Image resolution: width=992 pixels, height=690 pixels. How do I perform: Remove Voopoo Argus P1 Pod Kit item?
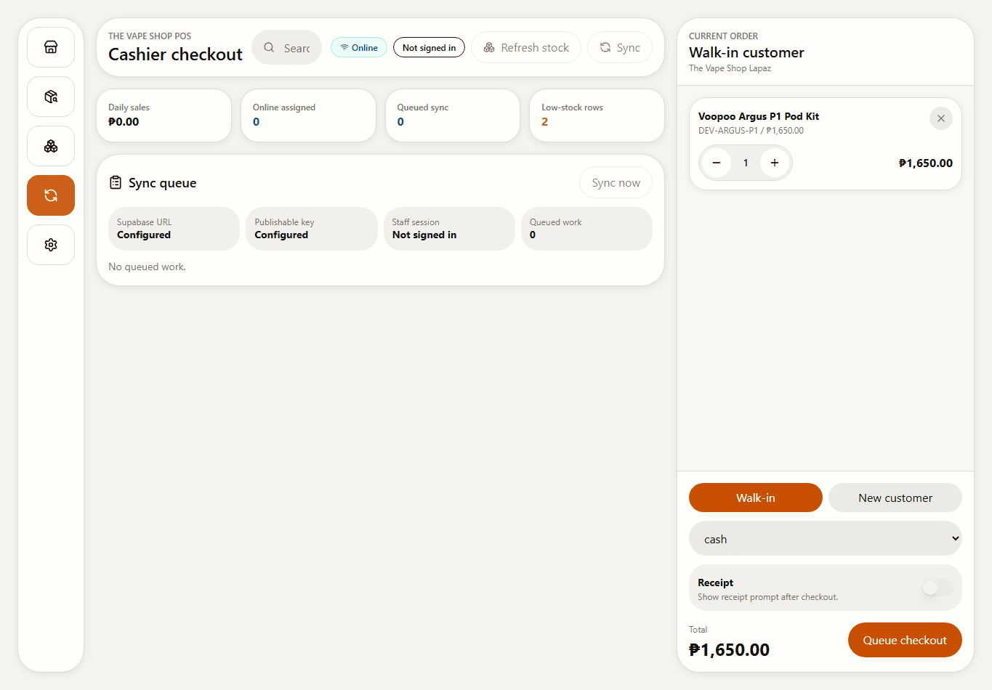(941, 118)
